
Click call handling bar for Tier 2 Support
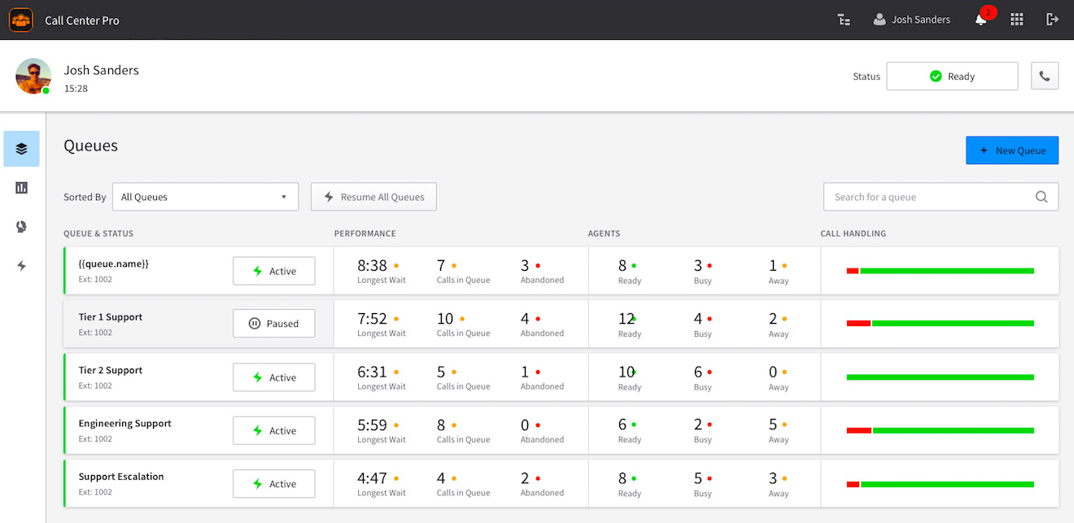tap(941, 377)
